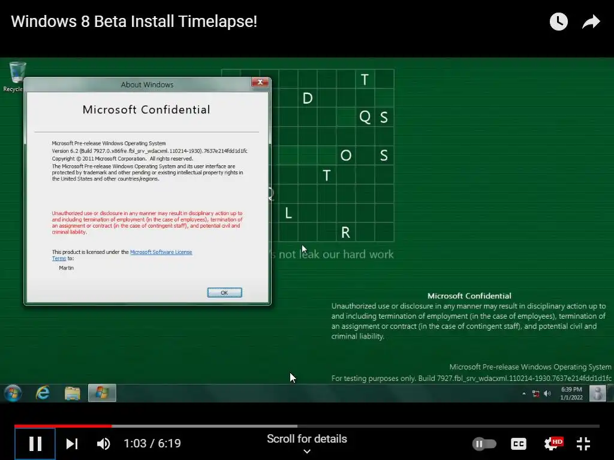Click the user tile in taskbar
The image size is (614, 460).
598,393
